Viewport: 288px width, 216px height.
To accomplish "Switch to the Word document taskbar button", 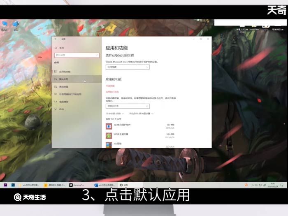I will point(105,185).
